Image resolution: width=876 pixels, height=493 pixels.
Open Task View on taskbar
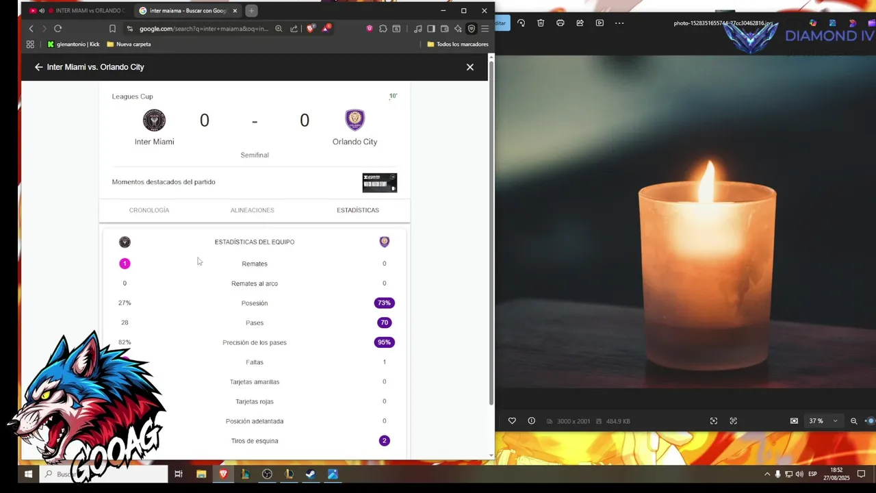pyautogui.click(x=179, y=474)
